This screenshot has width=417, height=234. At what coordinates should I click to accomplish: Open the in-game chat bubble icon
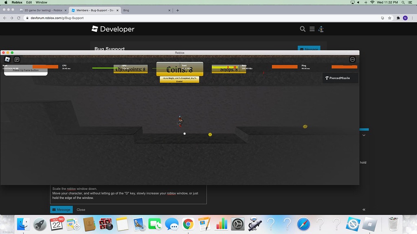pyautogui.click(x=16, y=59)
